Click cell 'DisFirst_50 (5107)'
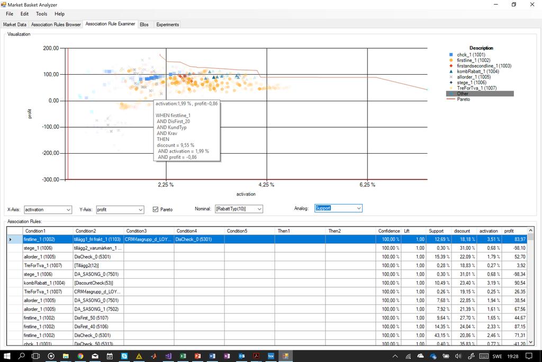This screenshot has height=362, width=542. [98, 317]
